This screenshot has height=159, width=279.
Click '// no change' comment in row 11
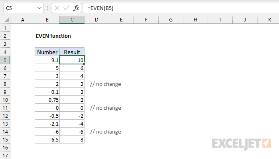(x=106, y=108)
